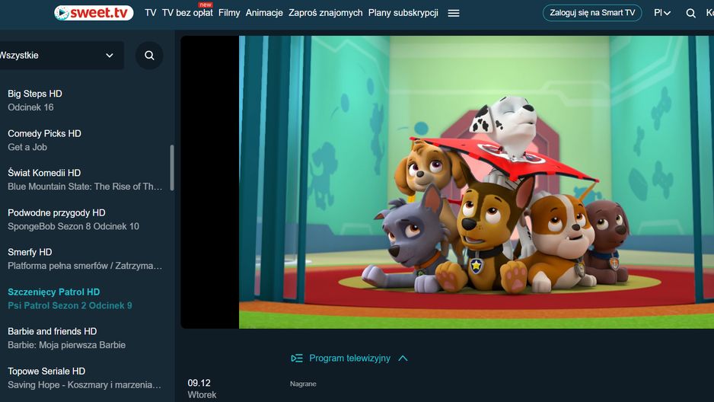The height and width of the screenshot is (402, 714).
Task: Select the Big Steps HD channel
Action: [35, 94]
